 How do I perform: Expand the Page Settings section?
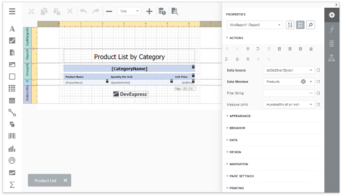(241, 176)
